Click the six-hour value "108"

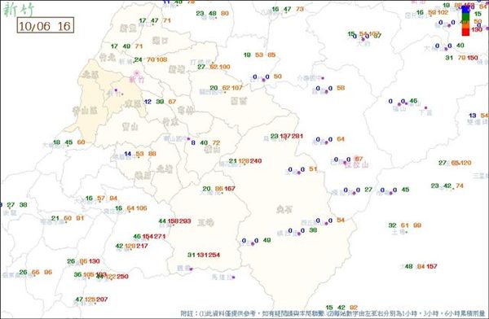(161, 59)
